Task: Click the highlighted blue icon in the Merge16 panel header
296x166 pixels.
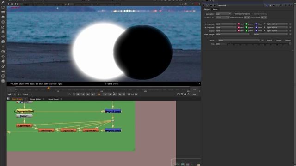Action: [x=267, y=6]
